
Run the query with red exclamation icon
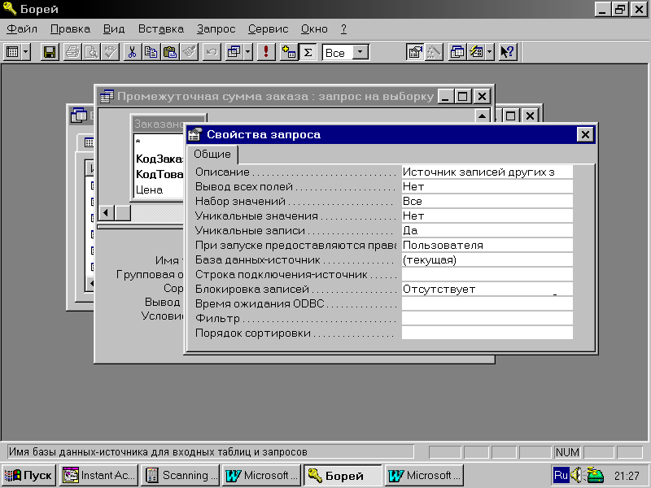tap(266, 52)
